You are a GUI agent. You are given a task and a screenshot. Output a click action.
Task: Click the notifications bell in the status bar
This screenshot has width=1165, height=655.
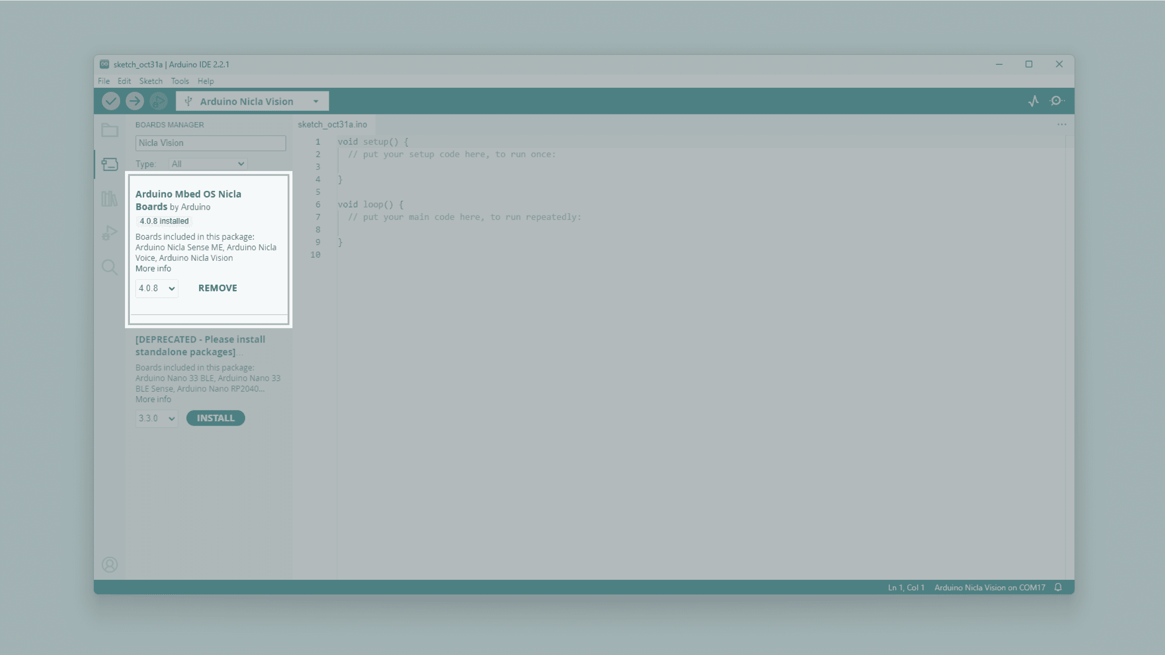1058,587
